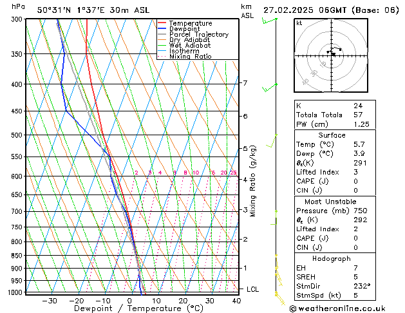Screen dimensions: 405x313
Task: Click the red Temperature legend line
Action: click(x=162, y=23)
